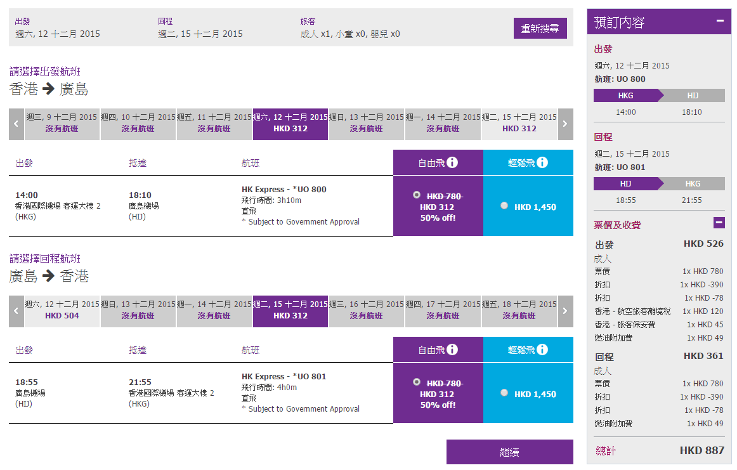
Task: Click info icon beside return 輕鬆飛 header
Action: (x=542, y=349)
